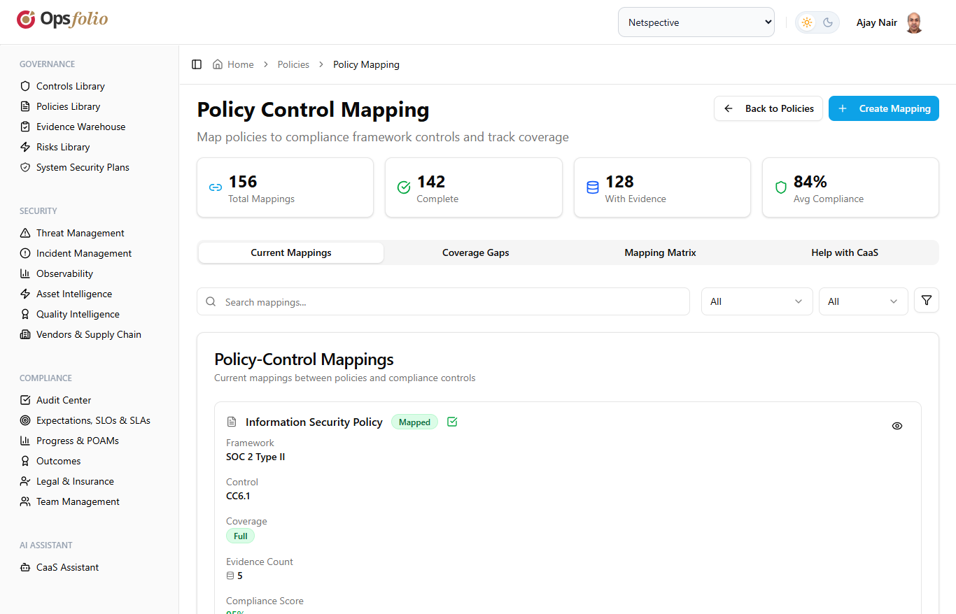This screenshot has width=956, height=614.
Task: Select the Mapping Matrix tab
Action: click(660, 252)
